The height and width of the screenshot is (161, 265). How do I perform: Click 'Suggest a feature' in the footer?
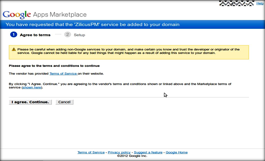(148, 152)
